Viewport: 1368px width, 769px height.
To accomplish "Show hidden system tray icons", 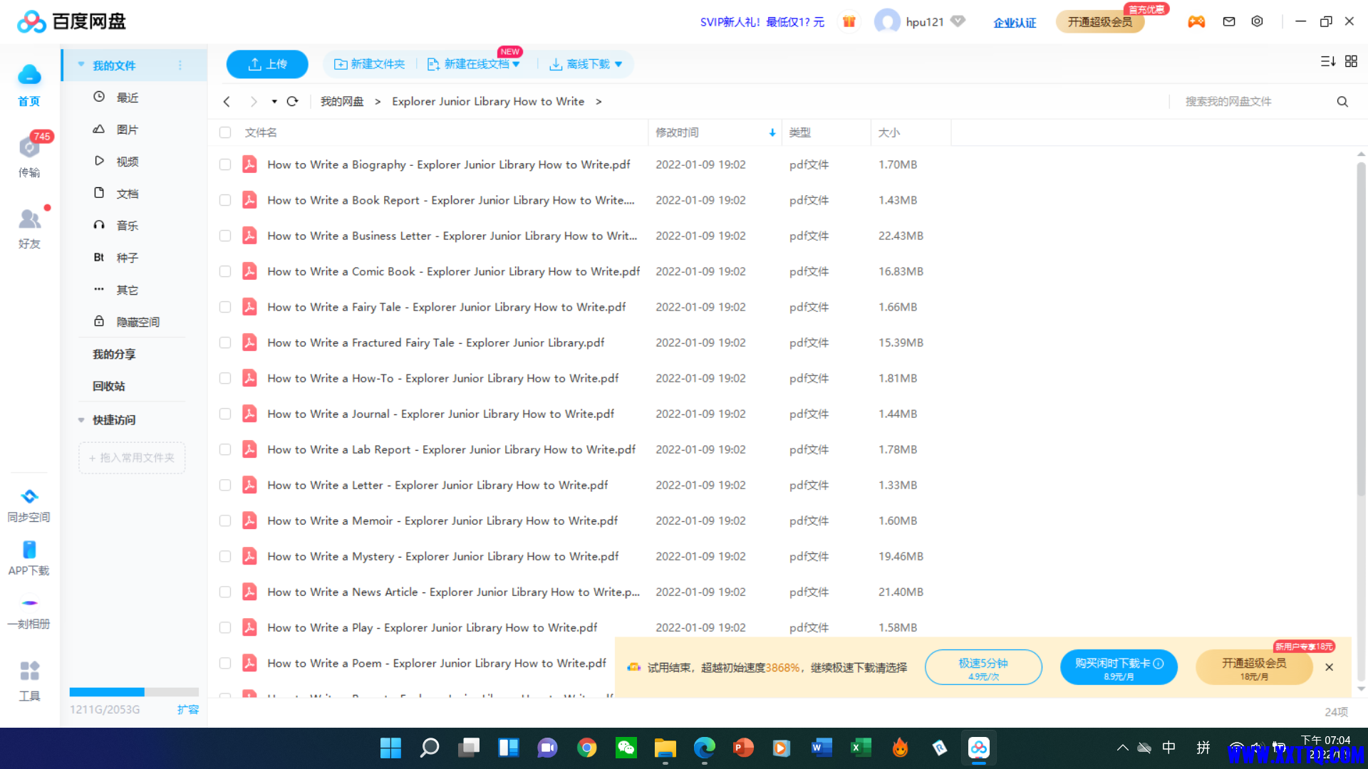I will click(x=1122, y=748).
